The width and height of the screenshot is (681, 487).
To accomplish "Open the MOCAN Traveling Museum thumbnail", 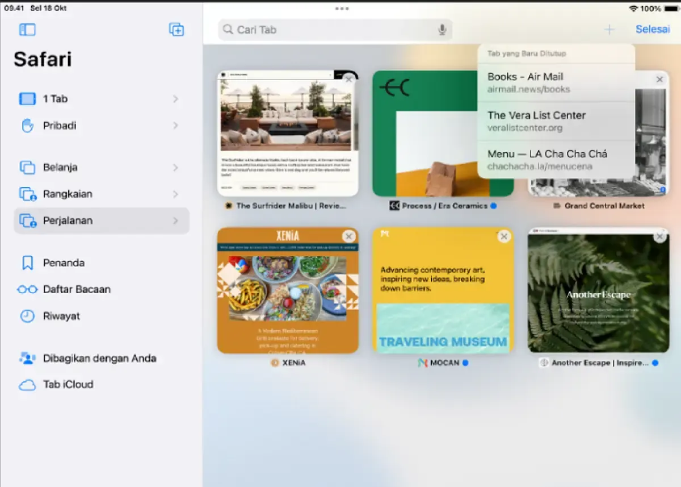I will point(443,290).
